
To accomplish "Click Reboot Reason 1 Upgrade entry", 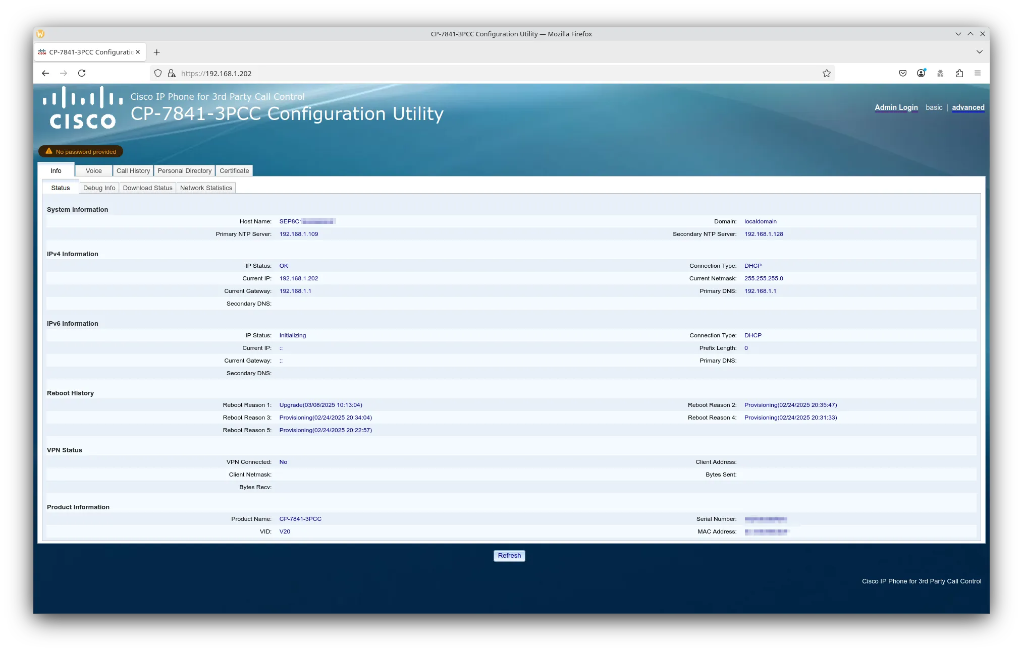I will click(321, 405).
